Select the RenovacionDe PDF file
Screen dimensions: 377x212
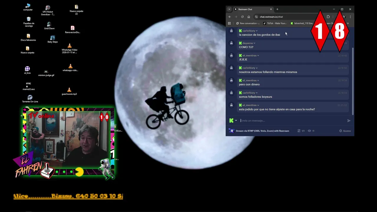pyautogui.click(x=72, y=30)
